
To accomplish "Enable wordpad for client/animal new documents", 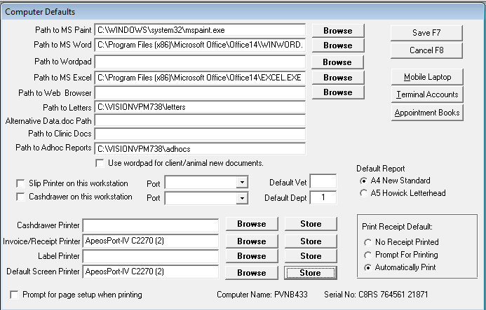I will click(100, 163).
